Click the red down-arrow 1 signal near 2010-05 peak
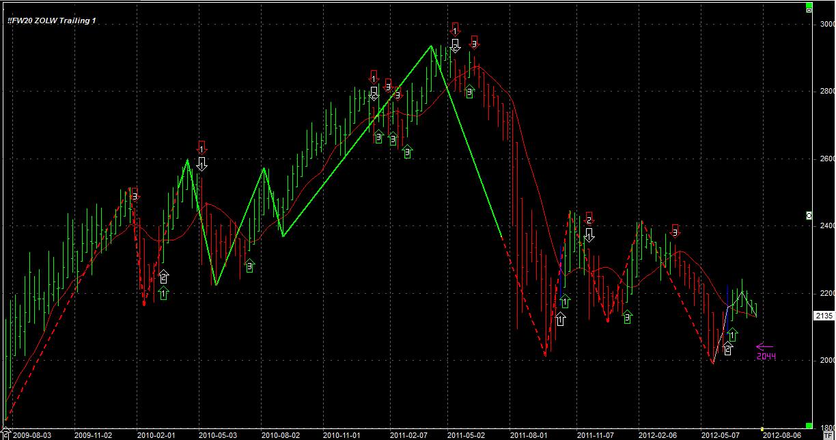 click(201, 146)
